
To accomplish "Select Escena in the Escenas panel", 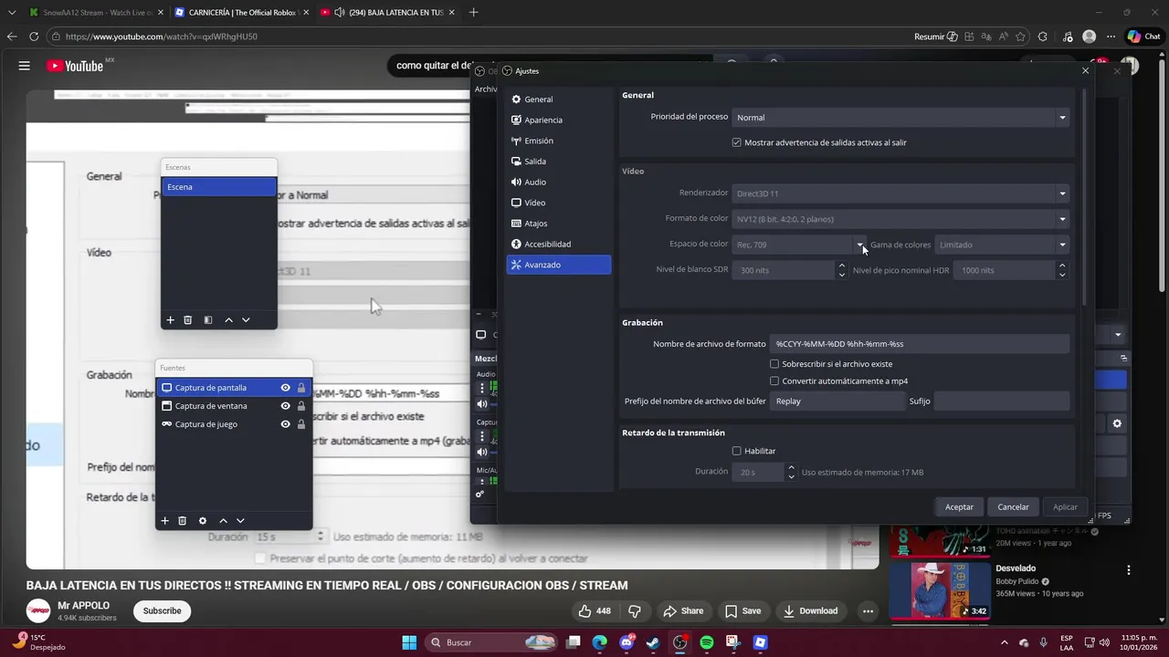I will point(219,187).
